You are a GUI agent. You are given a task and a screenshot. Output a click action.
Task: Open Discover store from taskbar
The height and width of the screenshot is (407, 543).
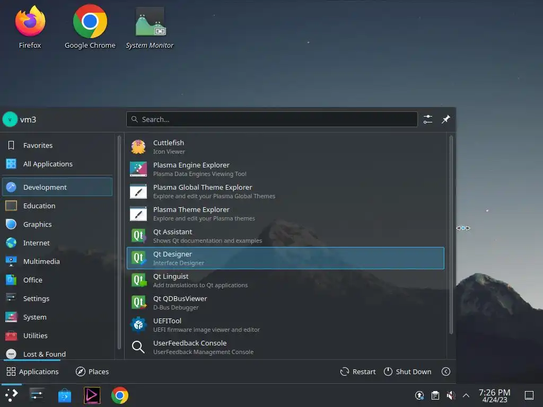pos(64,395)
